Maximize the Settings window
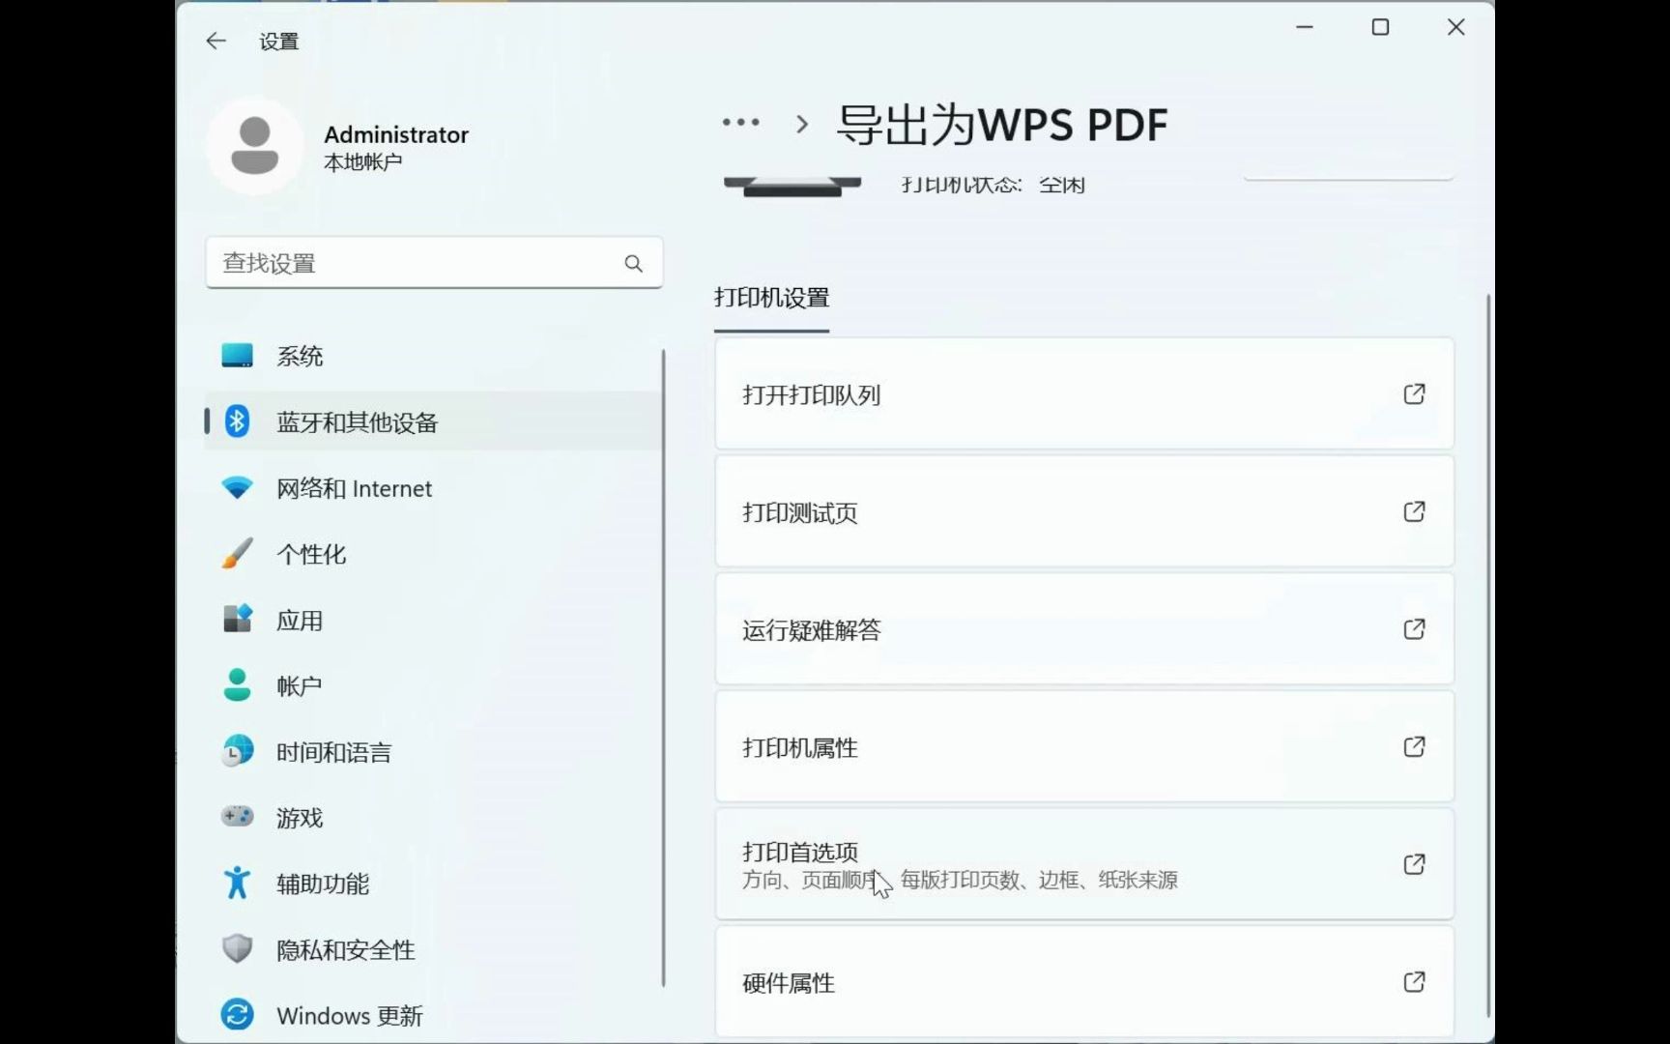 point(1380,27)
